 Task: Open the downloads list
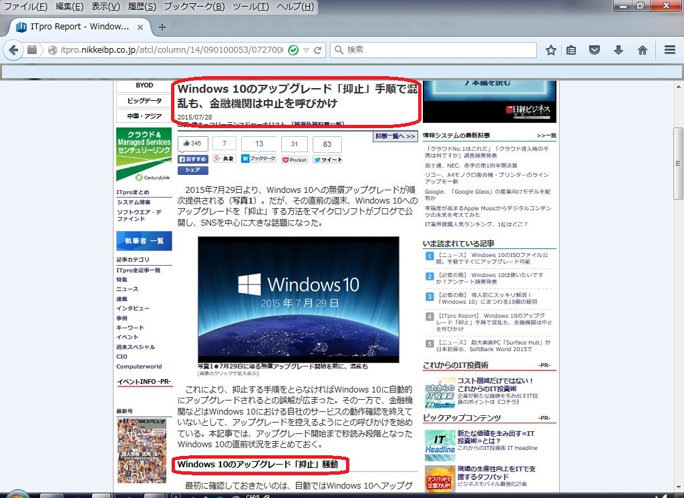619,49
